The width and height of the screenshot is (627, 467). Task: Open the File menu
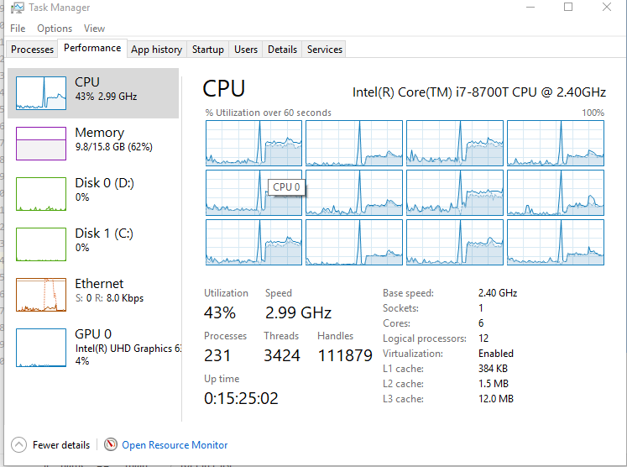click(x=18, y=29)
